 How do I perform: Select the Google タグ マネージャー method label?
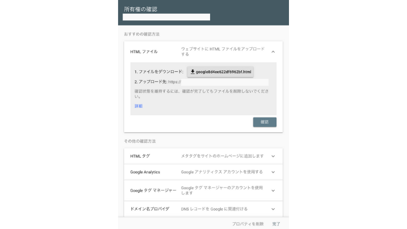153,190
